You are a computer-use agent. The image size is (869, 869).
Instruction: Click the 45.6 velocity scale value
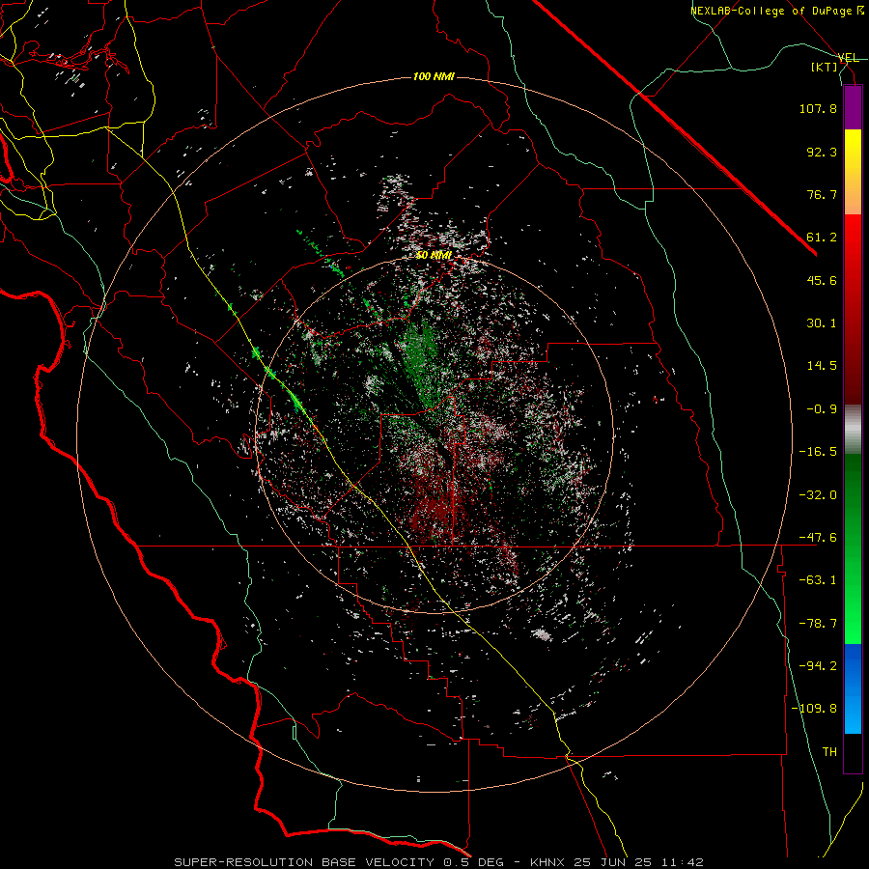pyautogui.click(x=822, y=280)
